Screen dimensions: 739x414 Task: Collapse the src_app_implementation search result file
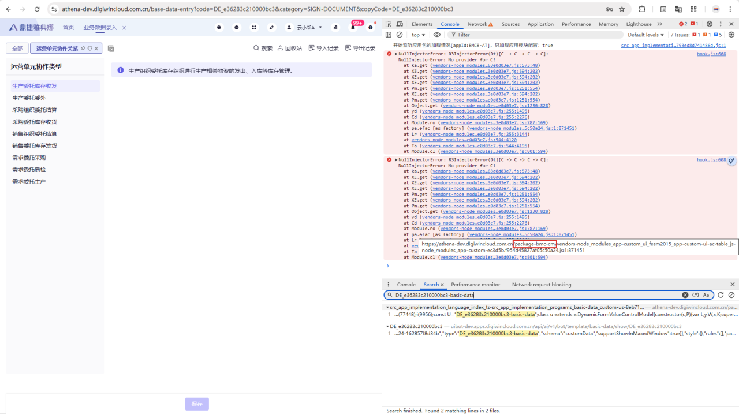387,308
